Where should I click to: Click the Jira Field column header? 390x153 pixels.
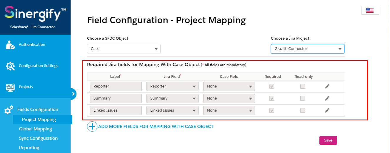[x=172, y=77]
